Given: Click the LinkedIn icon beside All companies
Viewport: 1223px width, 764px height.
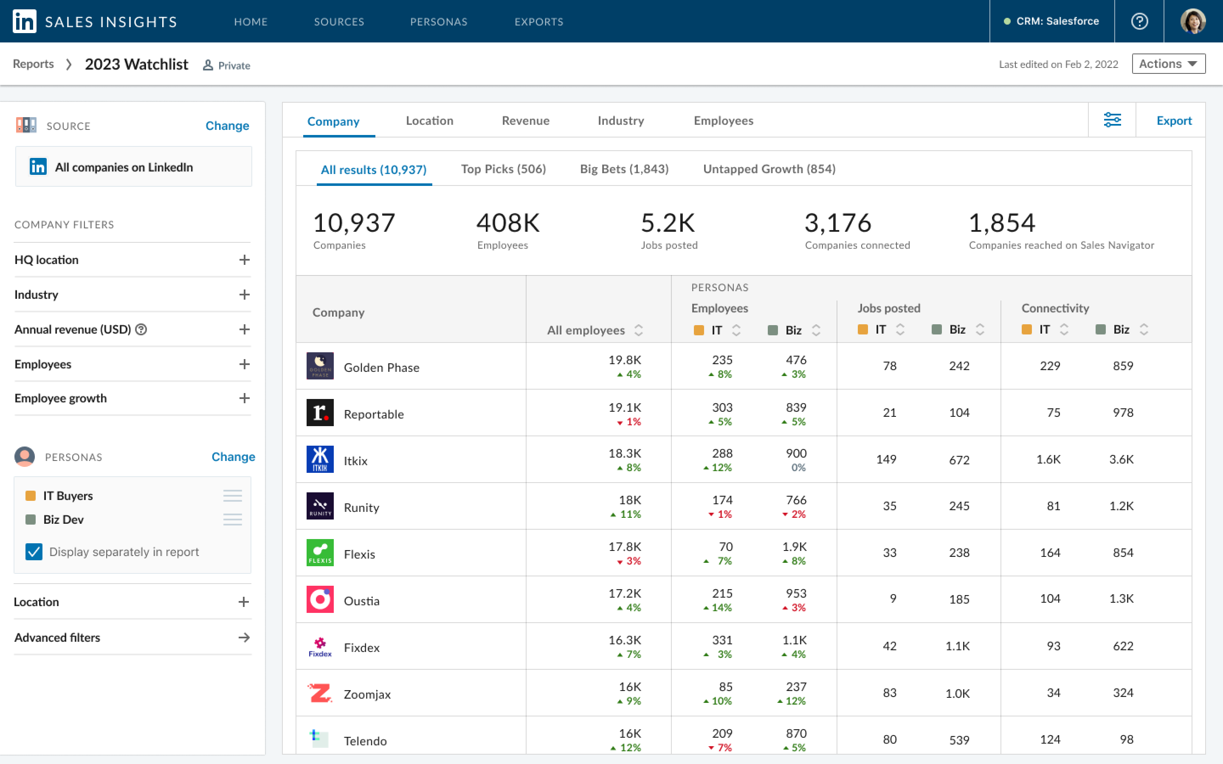Looking at the screenshot, I should point(38,166).
